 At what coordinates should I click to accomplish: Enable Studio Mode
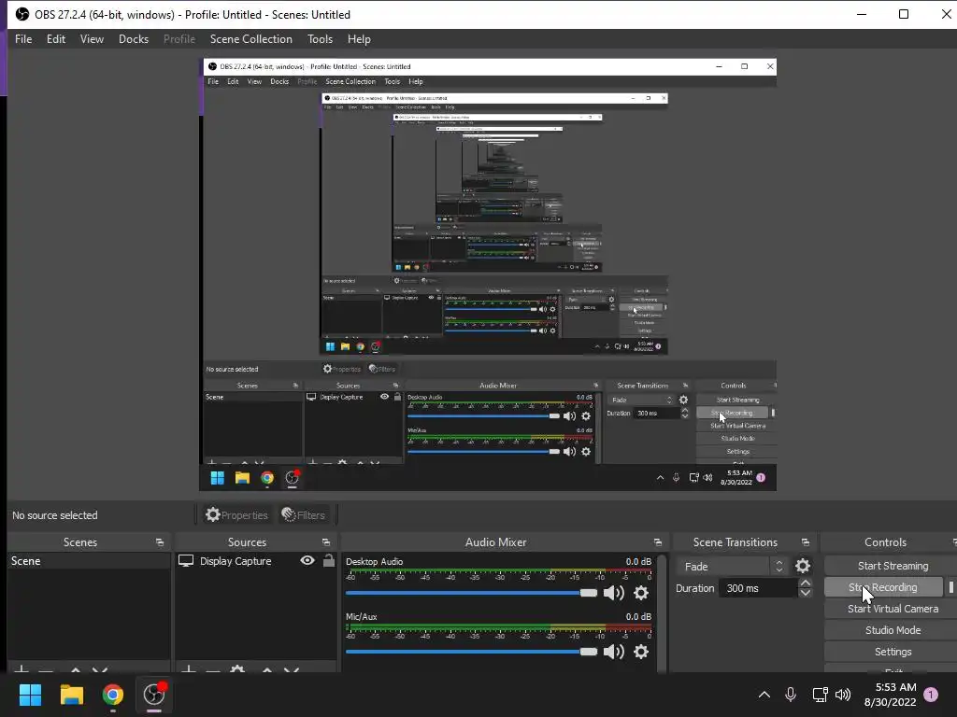pos(893,630)
